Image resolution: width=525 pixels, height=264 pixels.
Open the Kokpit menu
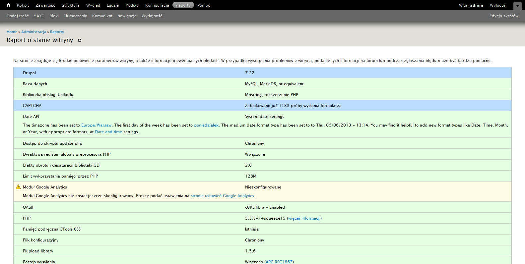pos(23,5)
